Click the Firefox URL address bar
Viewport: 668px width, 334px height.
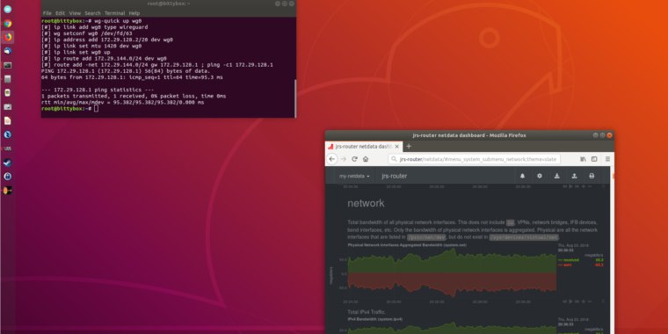(x=474, y=159)
